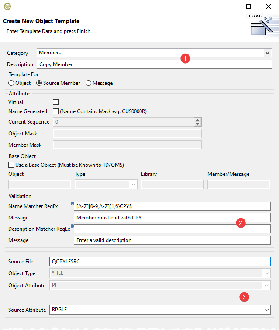This screenshot has height=330, width=279.
Task: Open the Category dropdown
Action: pos(267,53)
